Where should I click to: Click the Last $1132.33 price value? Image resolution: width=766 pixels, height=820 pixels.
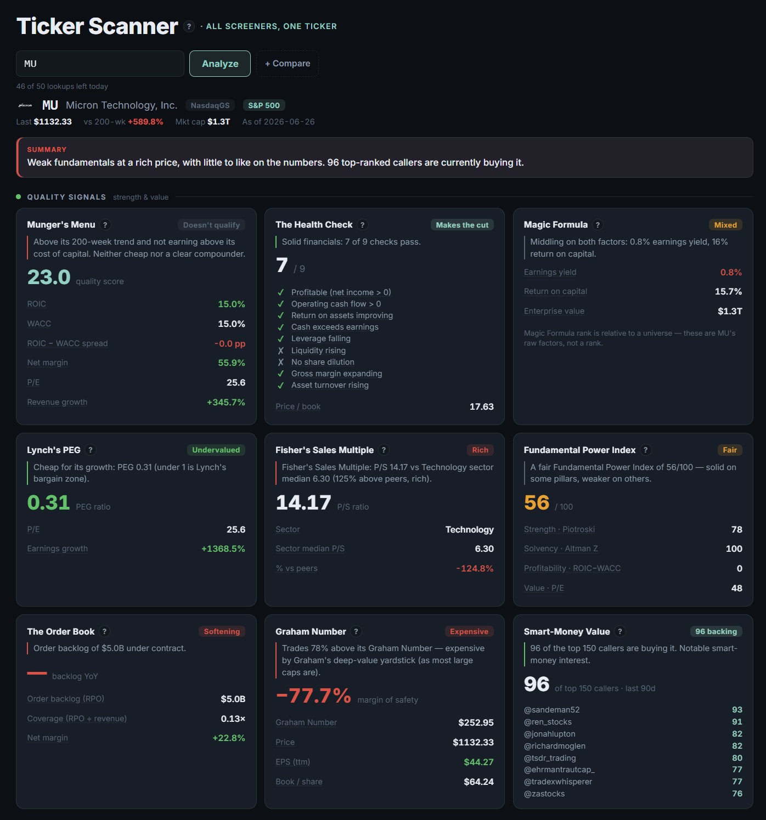(x=53, y=122)
